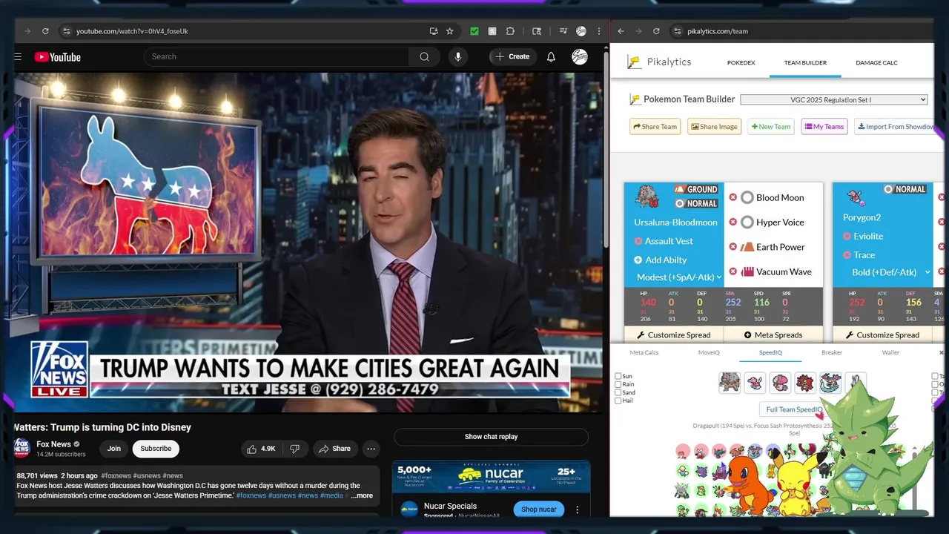Bookmark the YouTube page with the star
Viewport: 949px width, 534px height.
pos(449,31)
